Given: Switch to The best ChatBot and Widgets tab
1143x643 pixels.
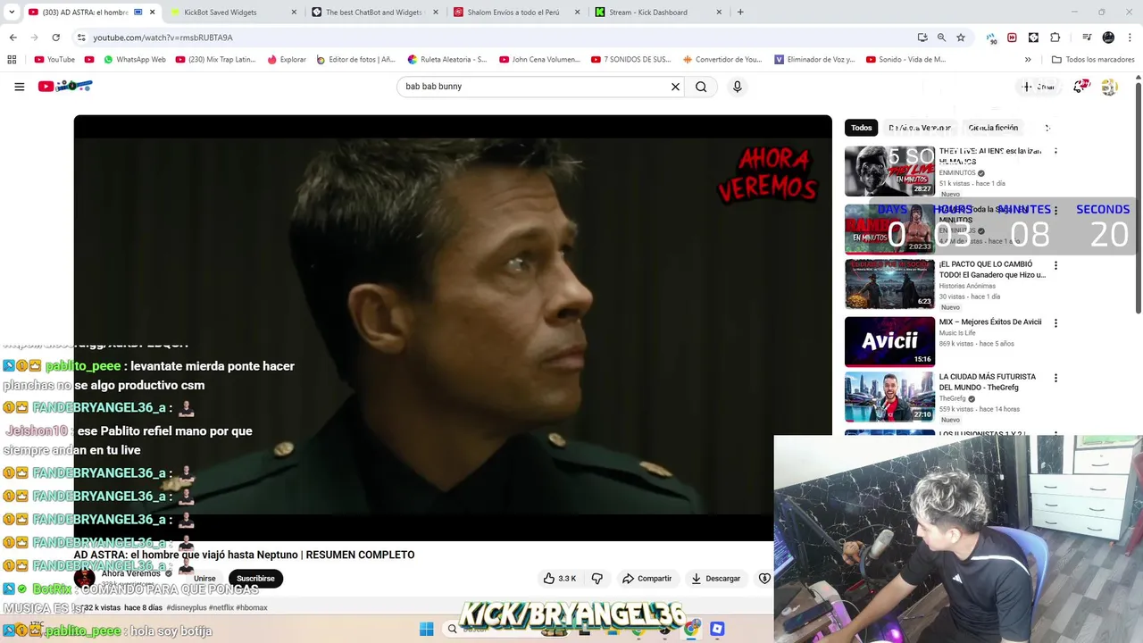Looking at the screenshot, I should tap(371, 13).
